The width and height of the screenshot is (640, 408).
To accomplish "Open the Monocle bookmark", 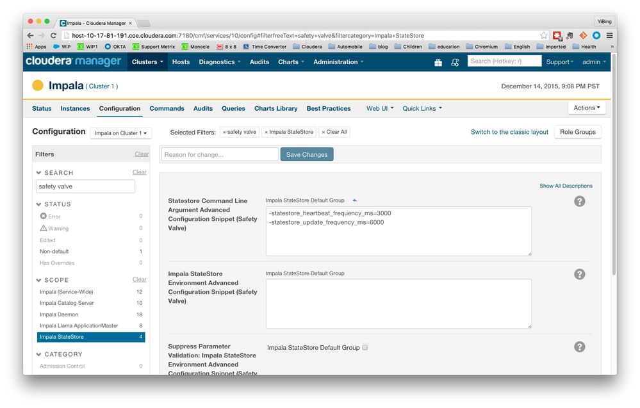I will click(195, 47).
